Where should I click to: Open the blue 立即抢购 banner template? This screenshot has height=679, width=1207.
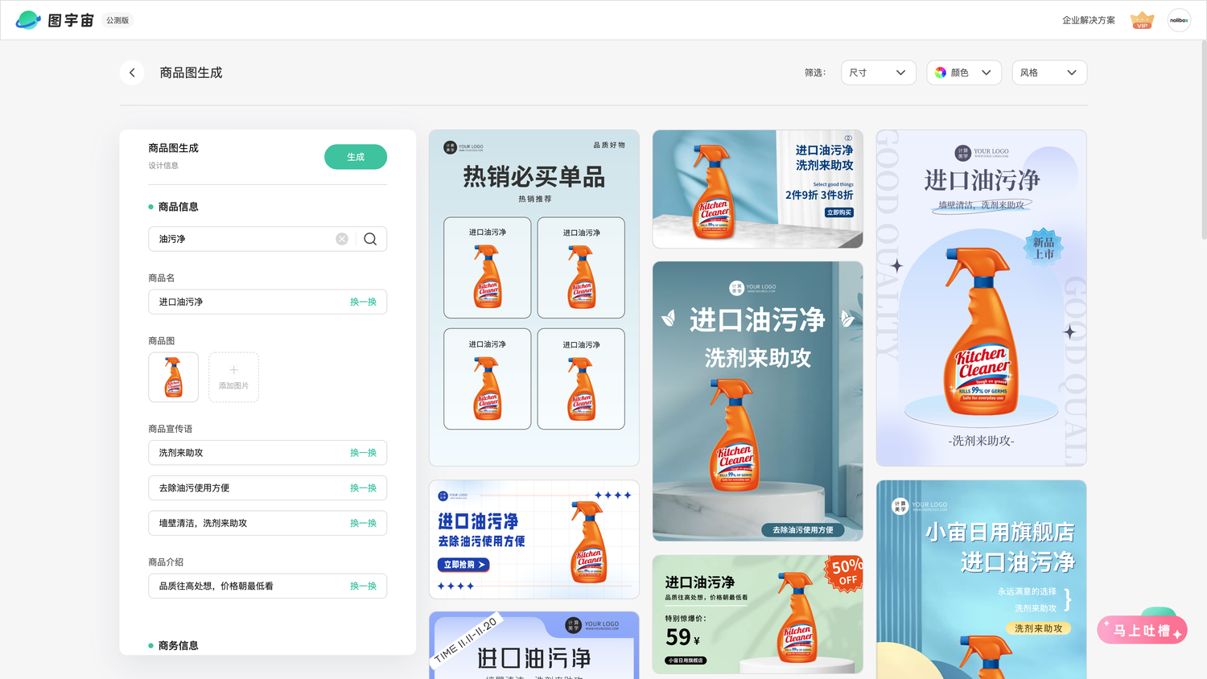point(534,539)
